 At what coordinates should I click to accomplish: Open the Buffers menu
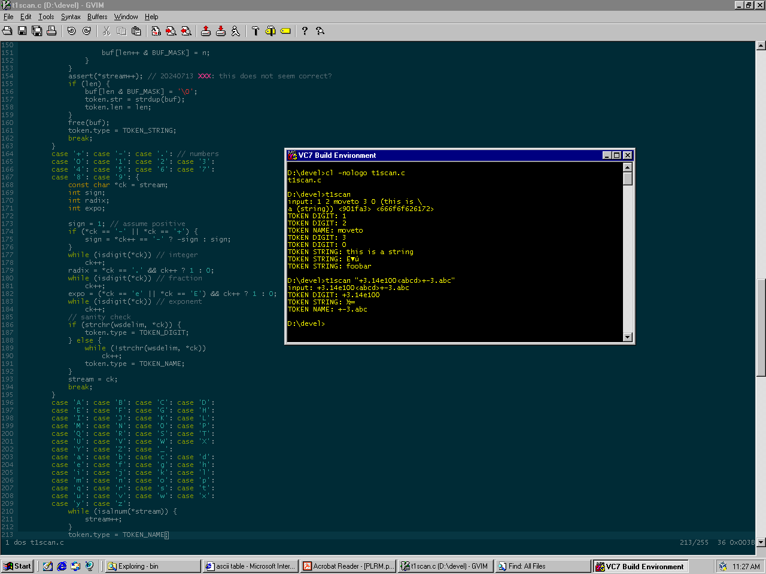coord(97,17)
